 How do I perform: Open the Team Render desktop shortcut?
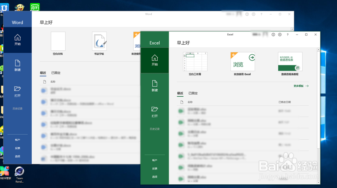coord(19,175)
